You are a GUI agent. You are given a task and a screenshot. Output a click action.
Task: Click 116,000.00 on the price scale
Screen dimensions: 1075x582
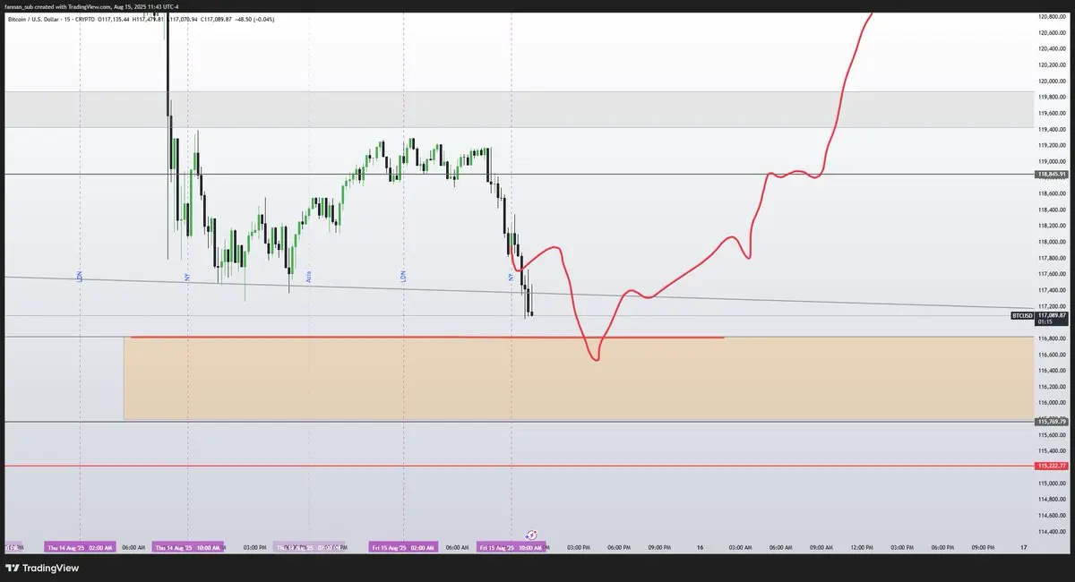(x=1052, y=403)
